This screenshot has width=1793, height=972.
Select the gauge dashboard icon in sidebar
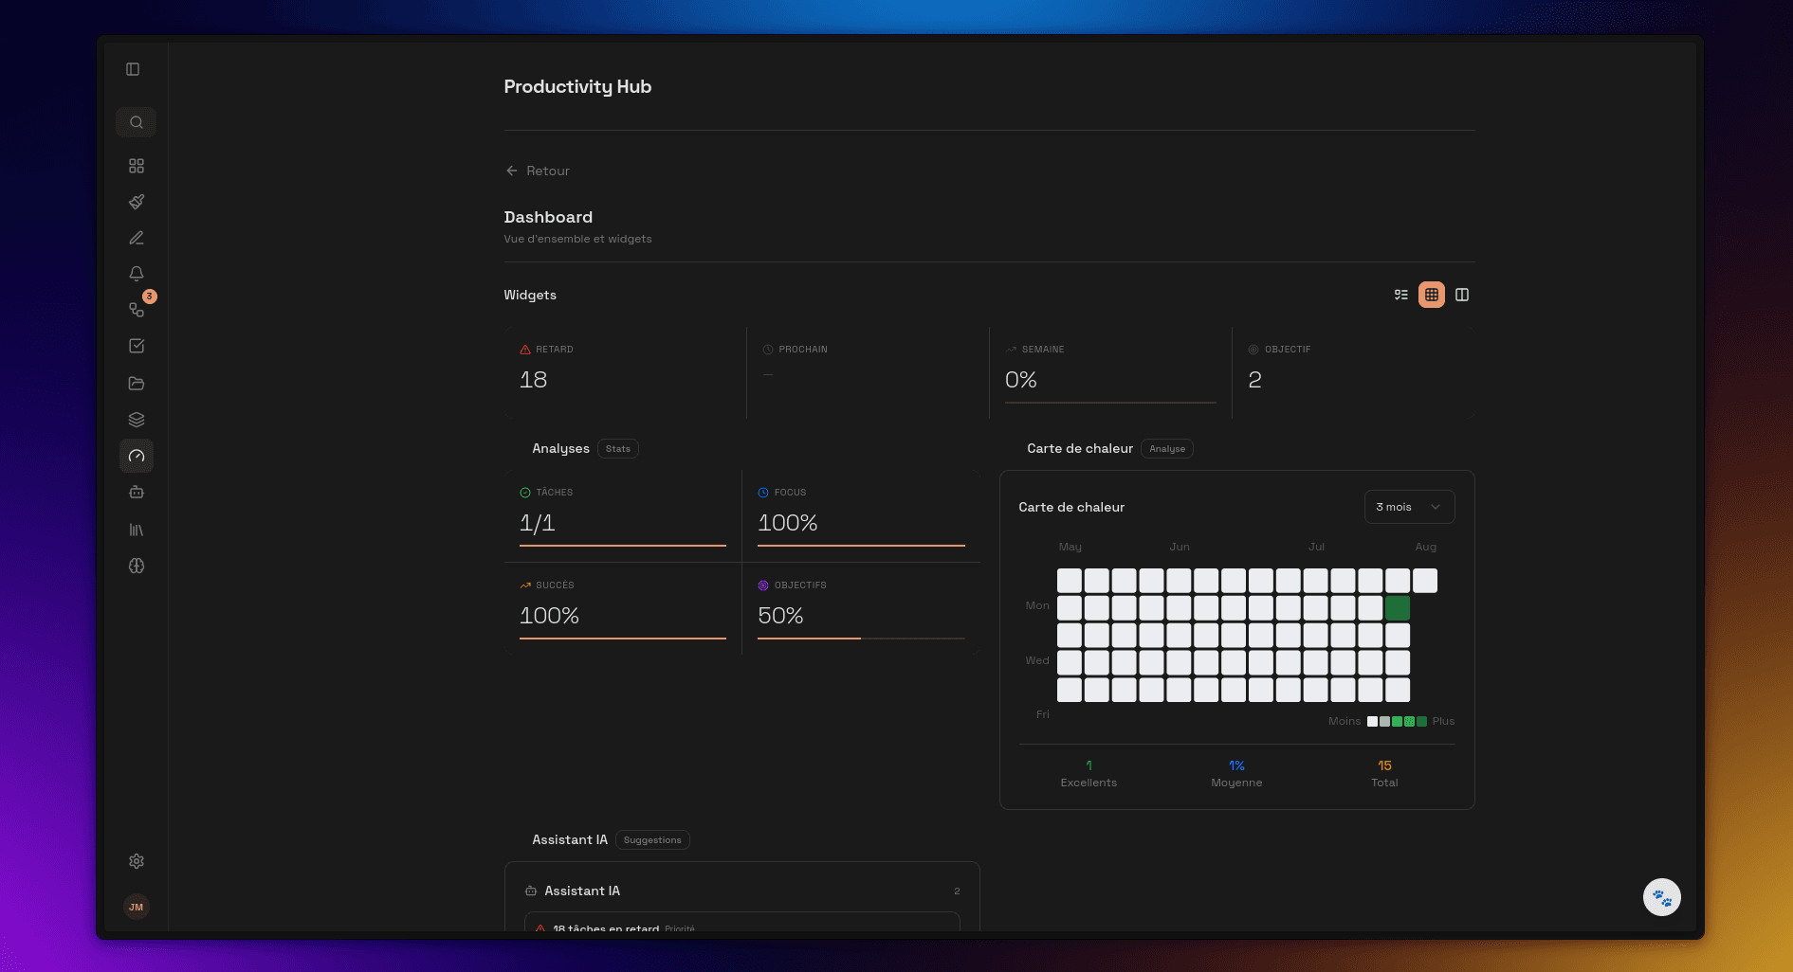(x=137, y=456)
